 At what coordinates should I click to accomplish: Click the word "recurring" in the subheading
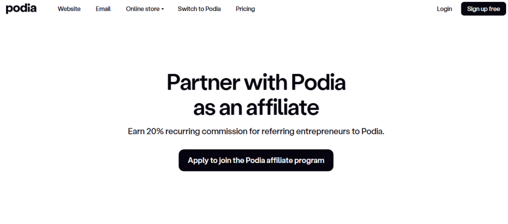182,132
